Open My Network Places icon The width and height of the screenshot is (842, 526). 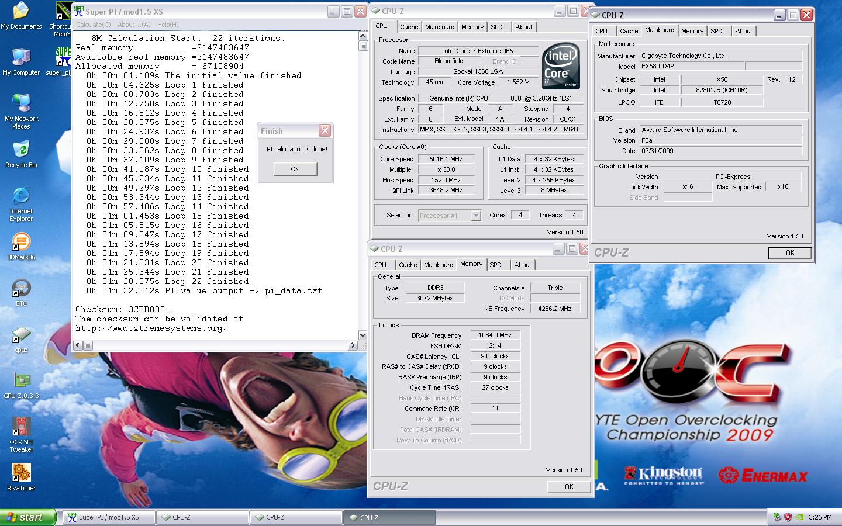tap(21, 111)
